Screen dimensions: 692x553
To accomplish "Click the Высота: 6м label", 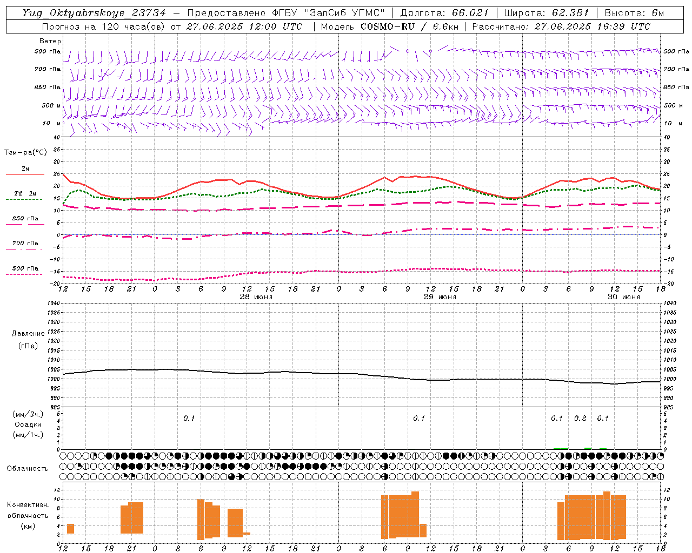I will (634, 13).
